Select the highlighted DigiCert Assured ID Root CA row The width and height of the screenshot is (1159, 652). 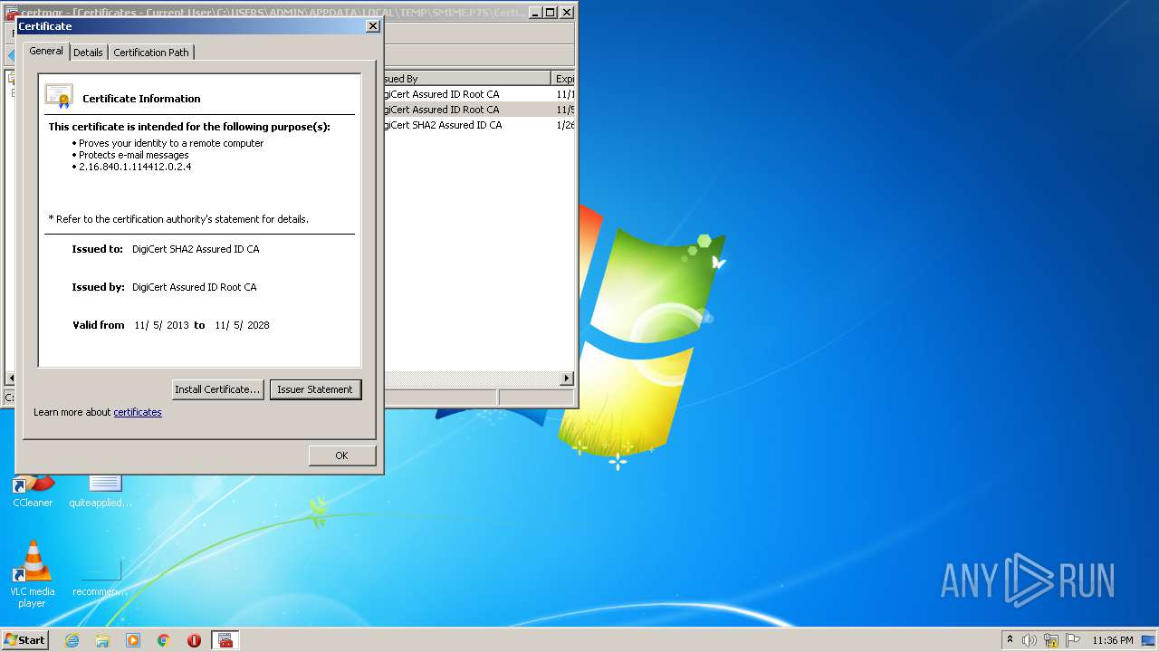(x=479, y=110)
